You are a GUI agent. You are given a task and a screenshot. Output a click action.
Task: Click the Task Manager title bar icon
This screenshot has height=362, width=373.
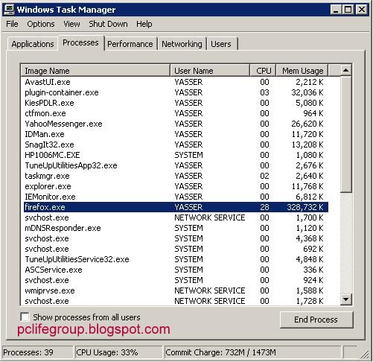click(10, 10)
